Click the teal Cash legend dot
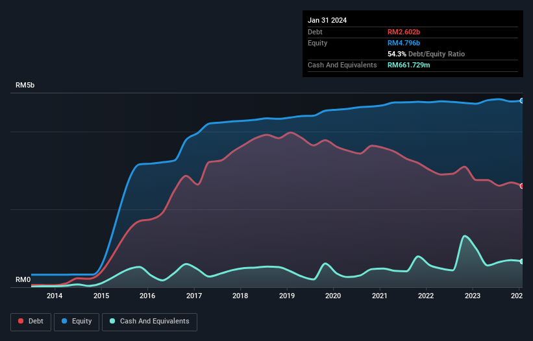The width and height of the screenshot is (533, 341). 112,321
